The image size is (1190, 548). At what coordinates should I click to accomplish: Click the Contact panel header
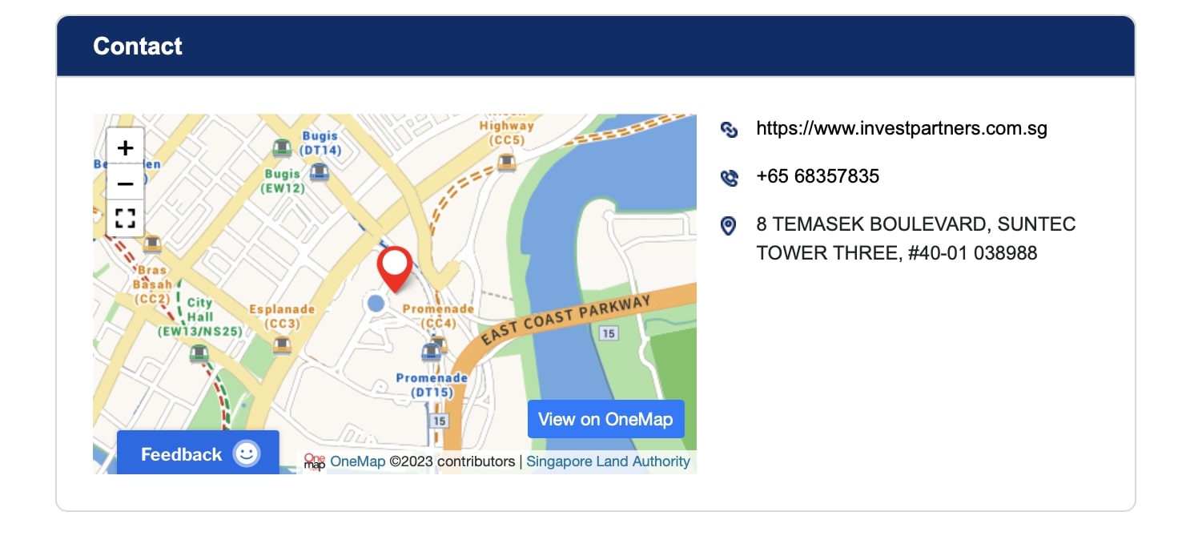point(596,46)
